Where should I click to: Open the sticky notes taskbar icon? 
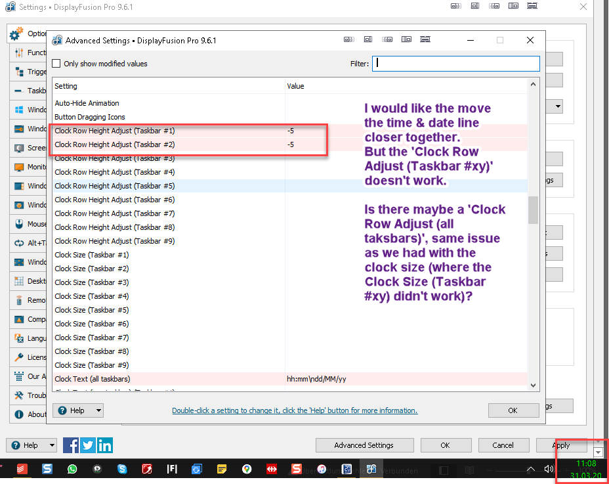pos(222,470)
